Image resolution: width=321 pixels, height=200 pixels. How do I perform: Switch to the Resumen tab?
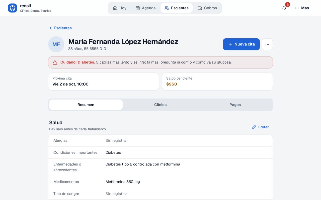click(x=86, y=105)
